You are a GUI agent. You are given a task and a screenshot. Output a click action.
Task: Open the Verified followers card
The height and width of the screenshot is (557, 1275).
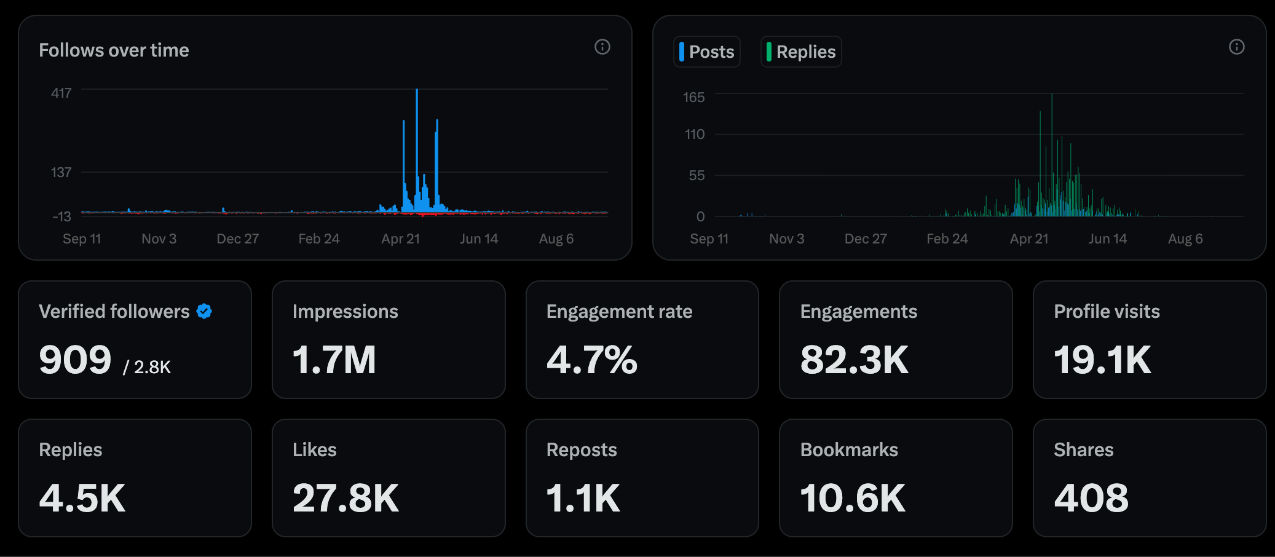coord(135,340)
